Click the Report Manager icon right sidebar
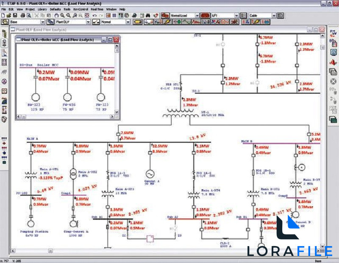The image size is (339, 263). click(333, 72)
